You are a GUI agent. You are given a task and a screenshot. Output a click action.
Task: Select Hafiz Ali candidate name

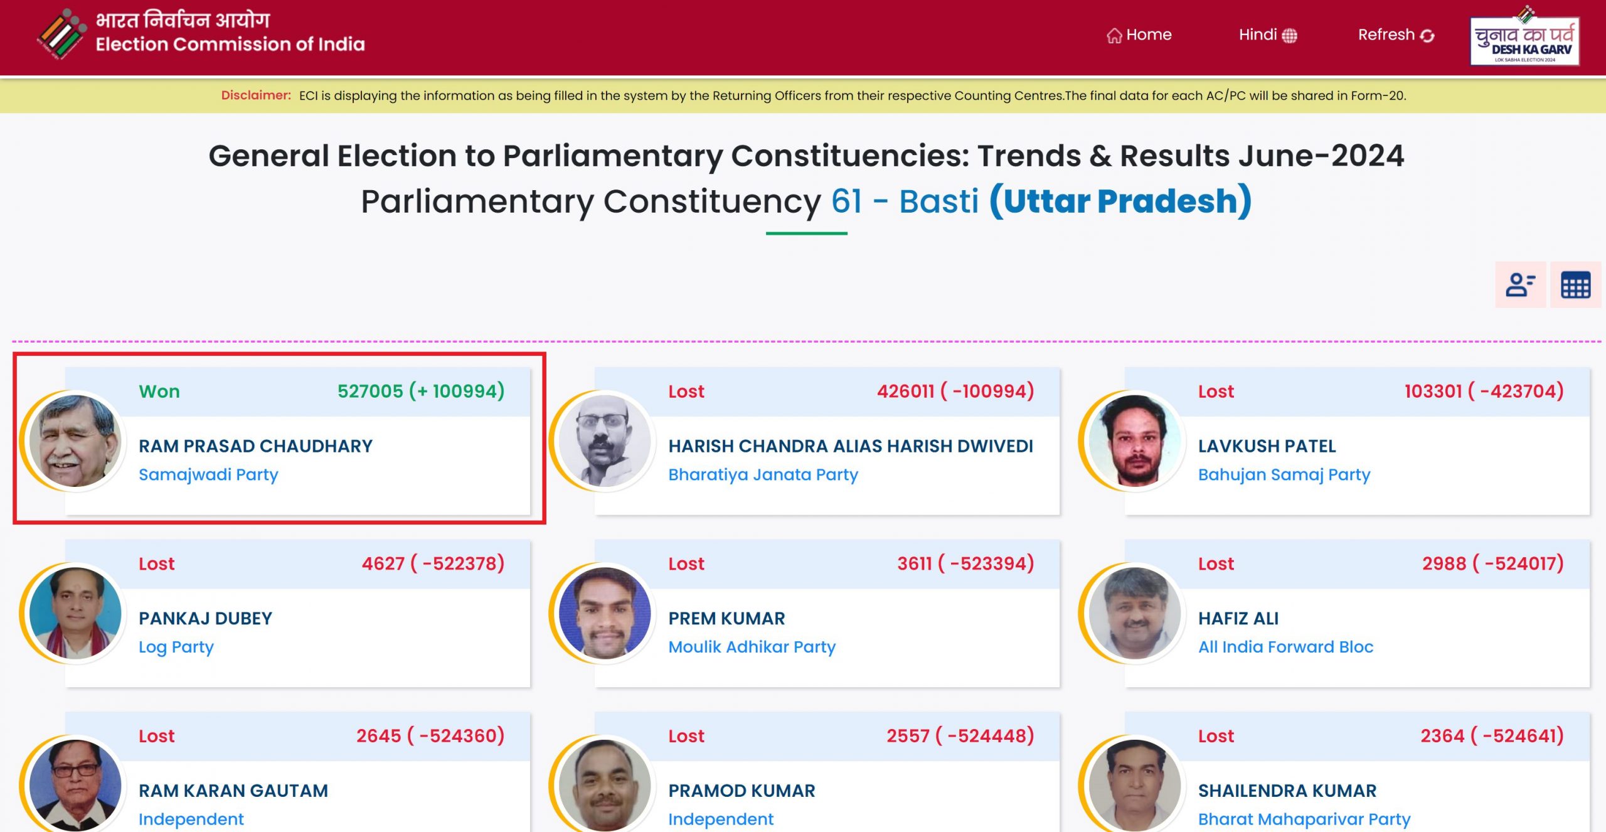(1238, 618)
